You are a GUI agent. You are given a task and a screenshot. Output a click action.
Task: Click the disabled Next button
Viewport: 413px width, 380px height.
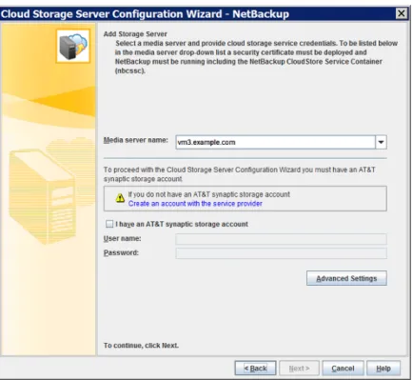tap(299, 369)
